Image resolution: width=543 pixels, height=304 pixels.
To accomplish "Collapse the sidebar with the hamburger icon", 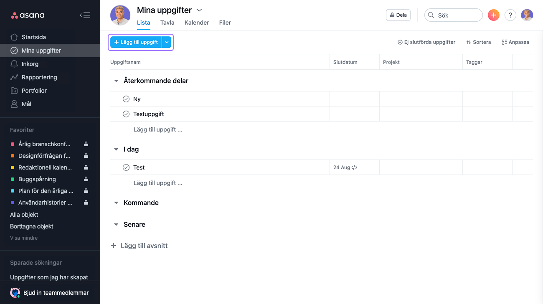I will pos(85,15).
